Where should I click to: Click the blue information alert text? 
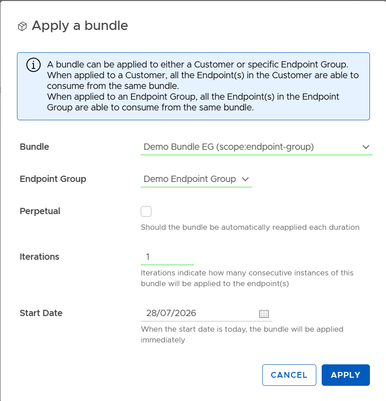[203, 86]
